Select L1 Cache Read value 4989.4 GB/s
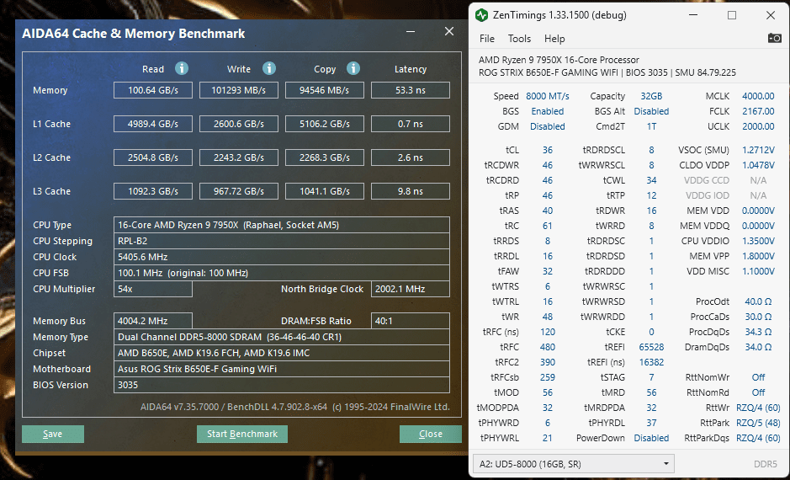Viewport: 790px width, 480px height. click(152, 124)
